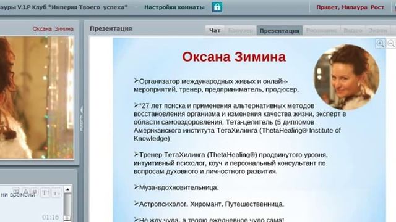Click the presenter webcam video feed
The height and width of the screenshot is (222, 396).
tap(37, 97)
